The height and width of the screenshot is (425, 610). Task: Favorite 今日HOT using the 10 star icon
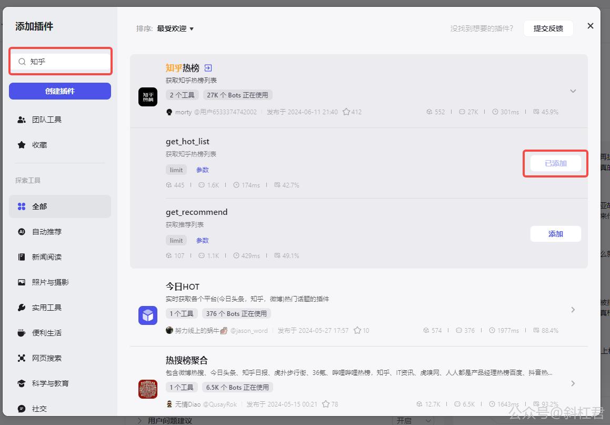click(x=357, y=330)
